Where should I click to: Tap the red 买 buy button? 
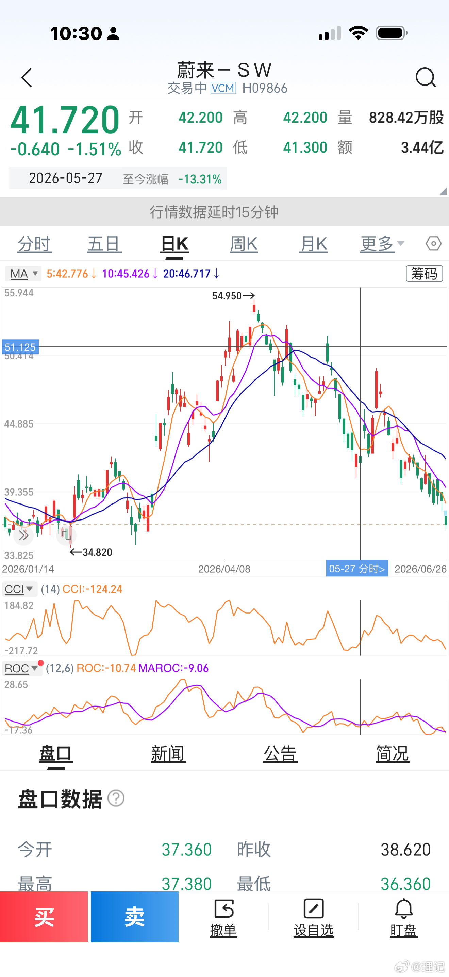pos(44,917)
